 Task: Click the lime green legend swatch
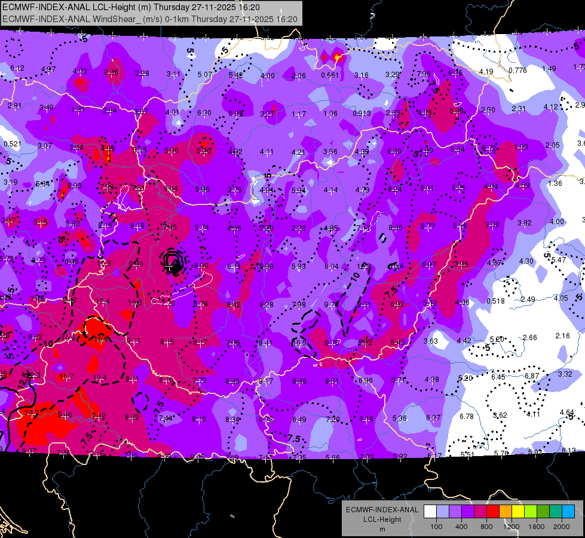coord(531,511)
